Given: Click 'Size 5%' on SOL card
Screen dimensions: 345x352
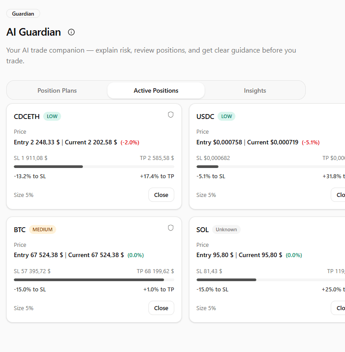Looking at the screenshot, I should pos(206,308).
